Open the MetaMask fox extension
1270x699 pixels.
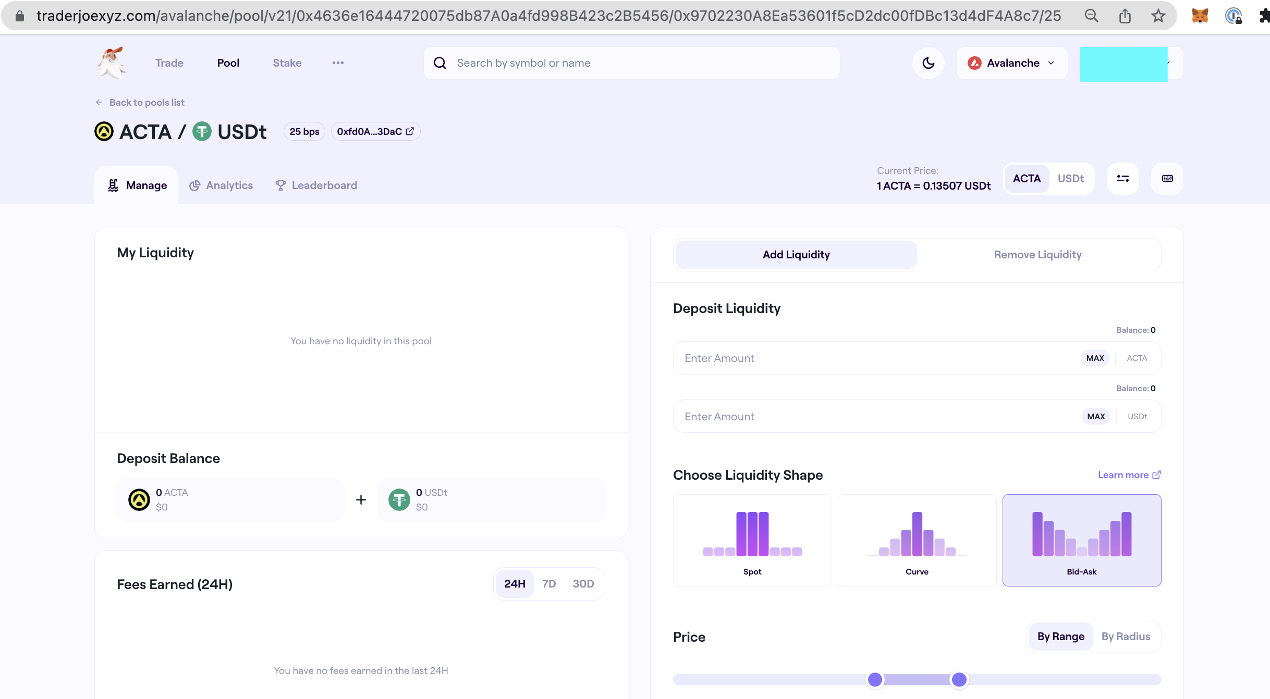coord(1200,16)
